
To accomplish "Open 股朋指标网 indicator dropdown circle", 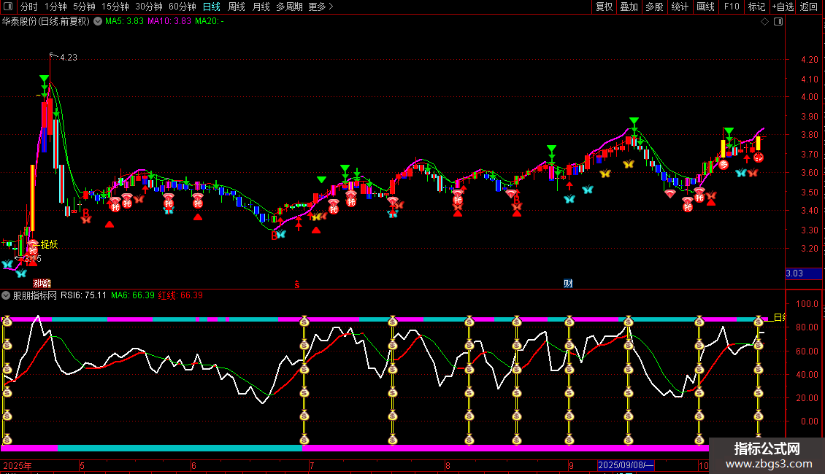I will 6,295.
